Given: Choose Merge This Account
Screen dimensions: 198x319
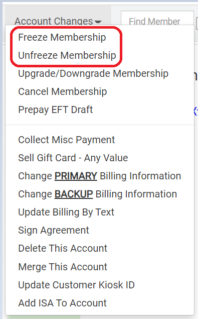Looking at the screenshot, I should pyautogui.click(x=63, y=267).
